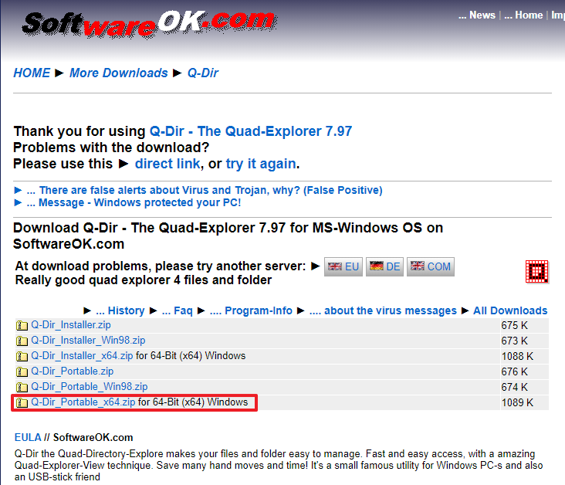Click the 673 K file size
Viewport: 565px width, 485px height.
[x=514, y=341]
